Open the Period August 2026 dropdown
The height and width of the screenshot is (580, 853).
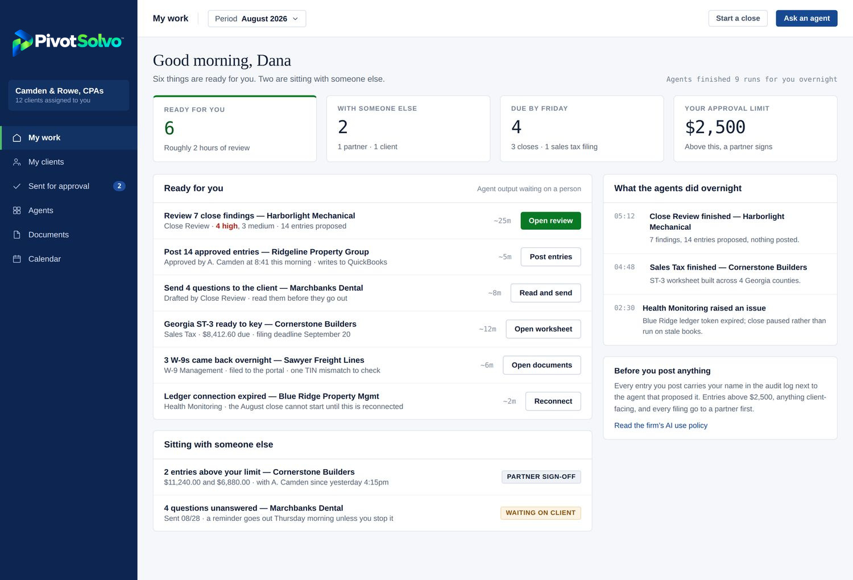257,19
